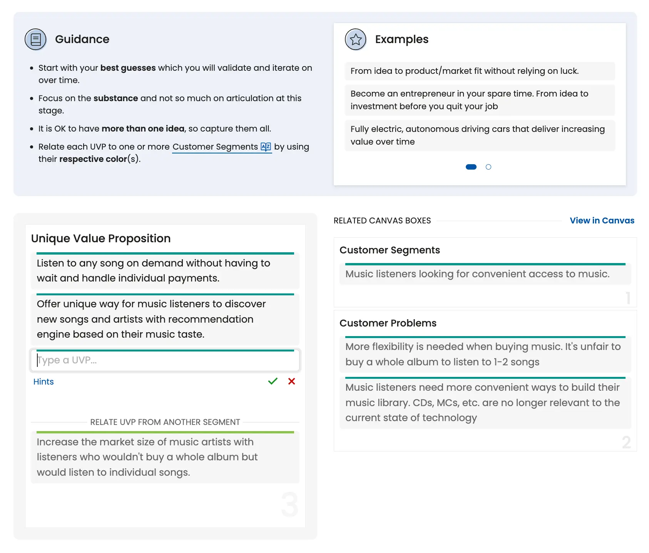
Task: Edit the recommendation engine UVP entry
Action: (165, 319)
